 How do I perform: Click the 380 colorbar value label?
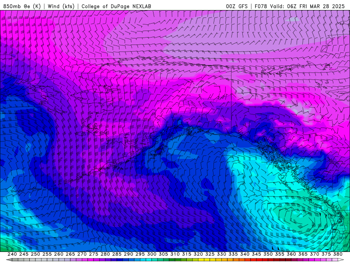(x=338, y=254)
